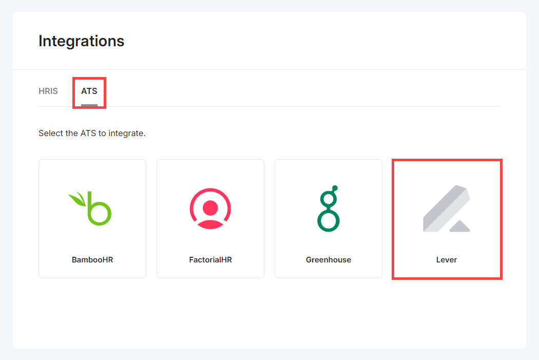Click the divider line under Integrations heading
This screenshot has height=360, width=539.
click(269, 69)
